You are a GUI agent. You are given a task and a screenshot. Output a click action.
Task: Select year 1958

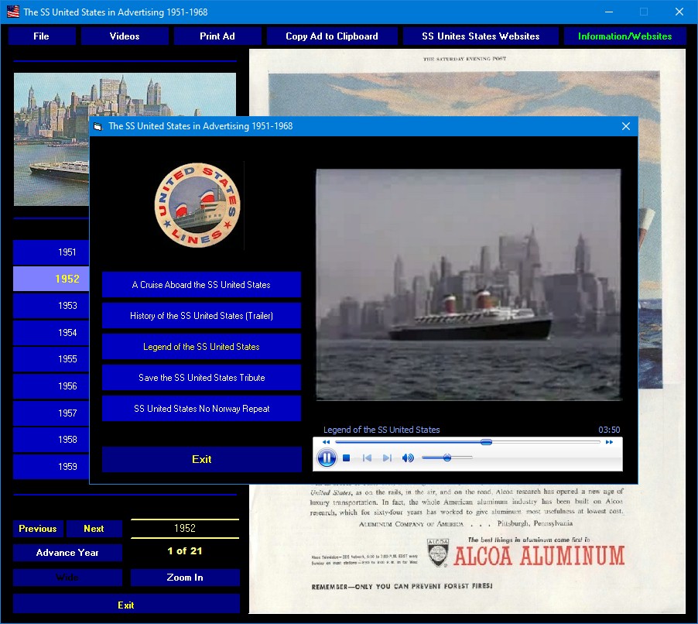(51, 440)
